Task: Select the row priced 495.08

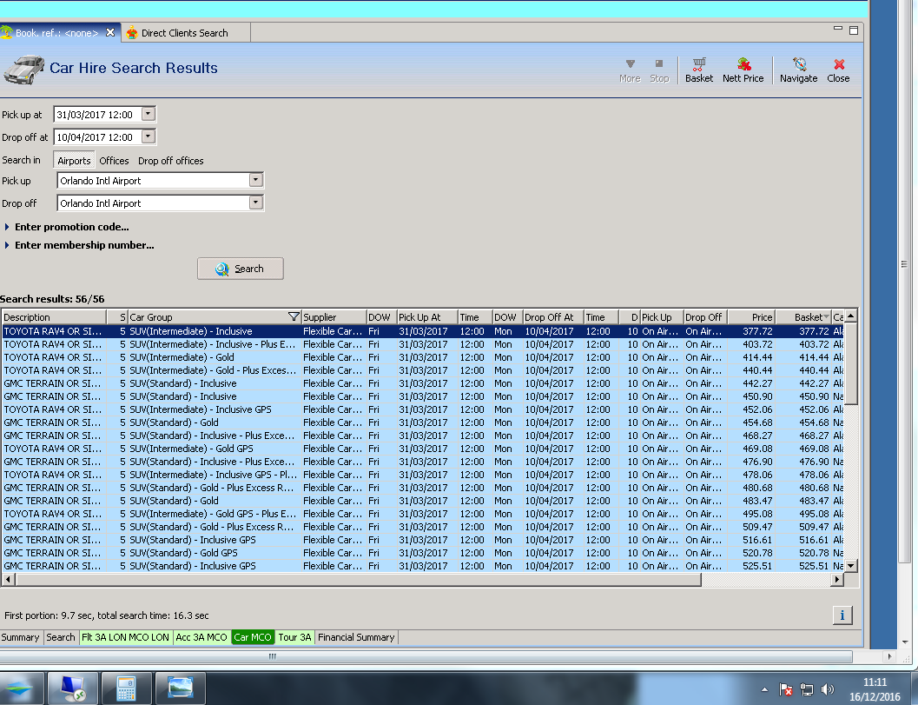Action: [x=423, y=514]
